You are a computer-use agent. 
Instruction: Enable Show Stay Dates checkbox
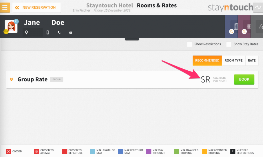click(229, 44)
